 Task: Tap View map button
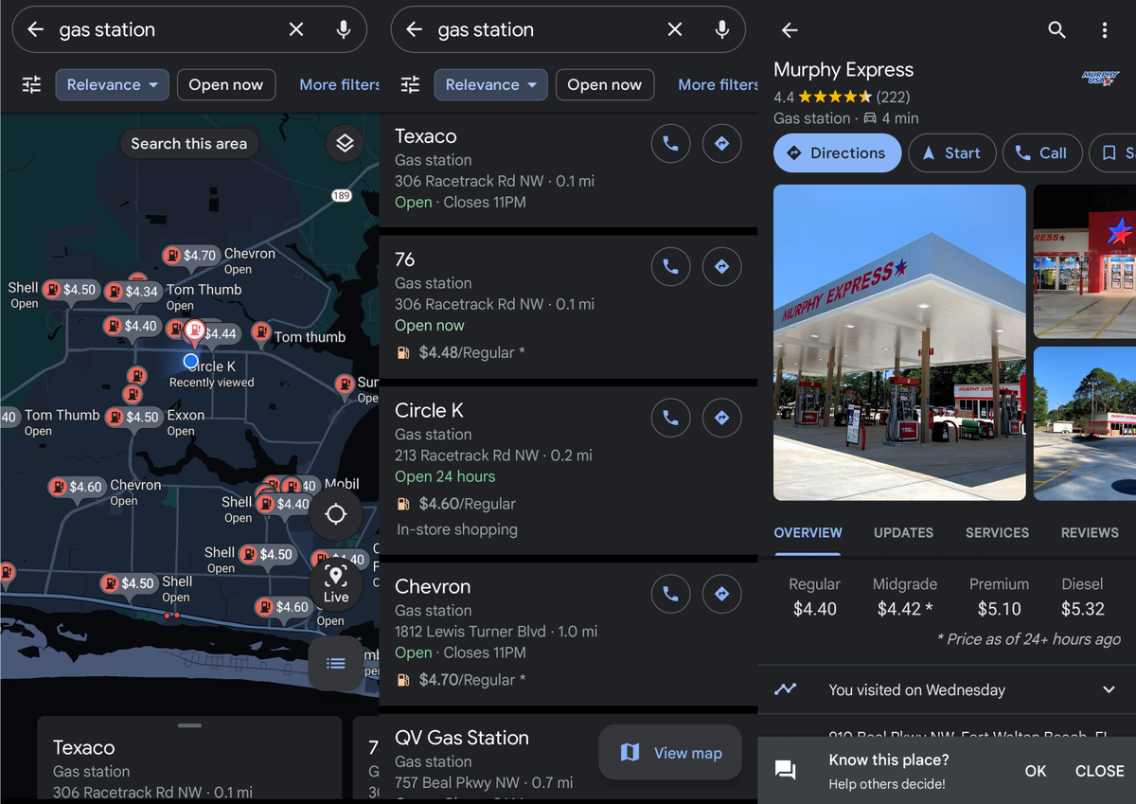(670, 752)
